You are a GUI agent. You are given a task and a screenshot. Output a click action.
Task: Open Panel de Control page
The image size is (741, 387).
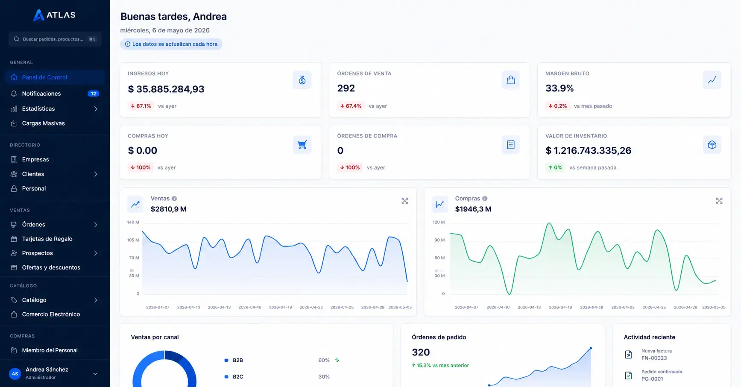(x=55, y=77)
